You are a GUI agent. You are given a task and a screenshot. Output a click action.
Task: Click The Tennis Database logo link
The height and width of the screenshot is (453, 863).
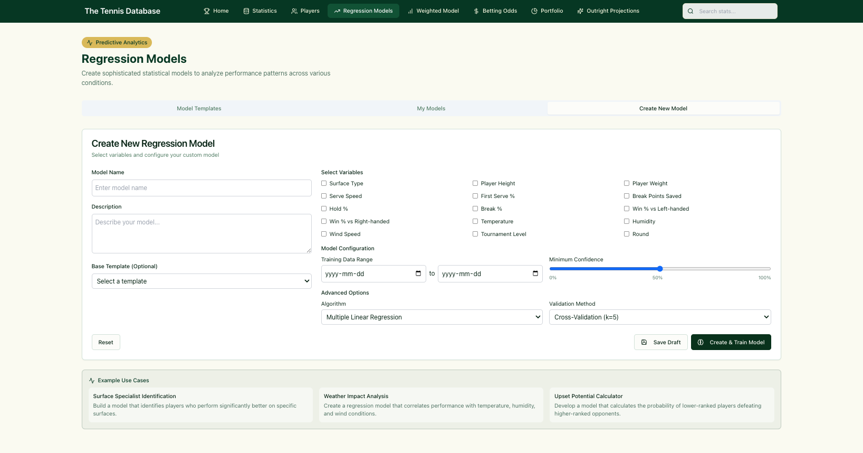pyautogui.click(x=122, y=11)
